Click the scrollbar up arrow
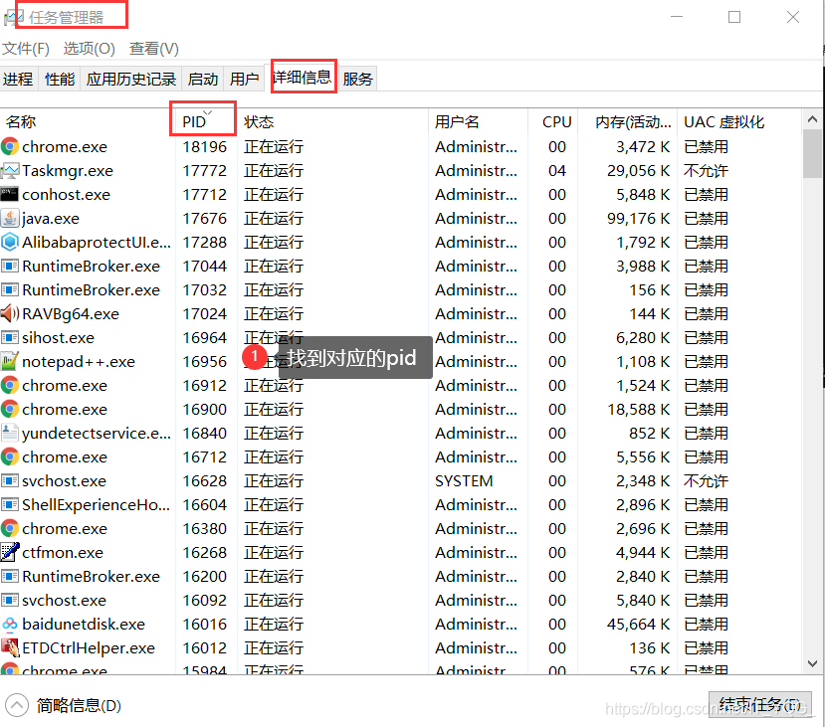Screen dimensions: 825x727 812,119
